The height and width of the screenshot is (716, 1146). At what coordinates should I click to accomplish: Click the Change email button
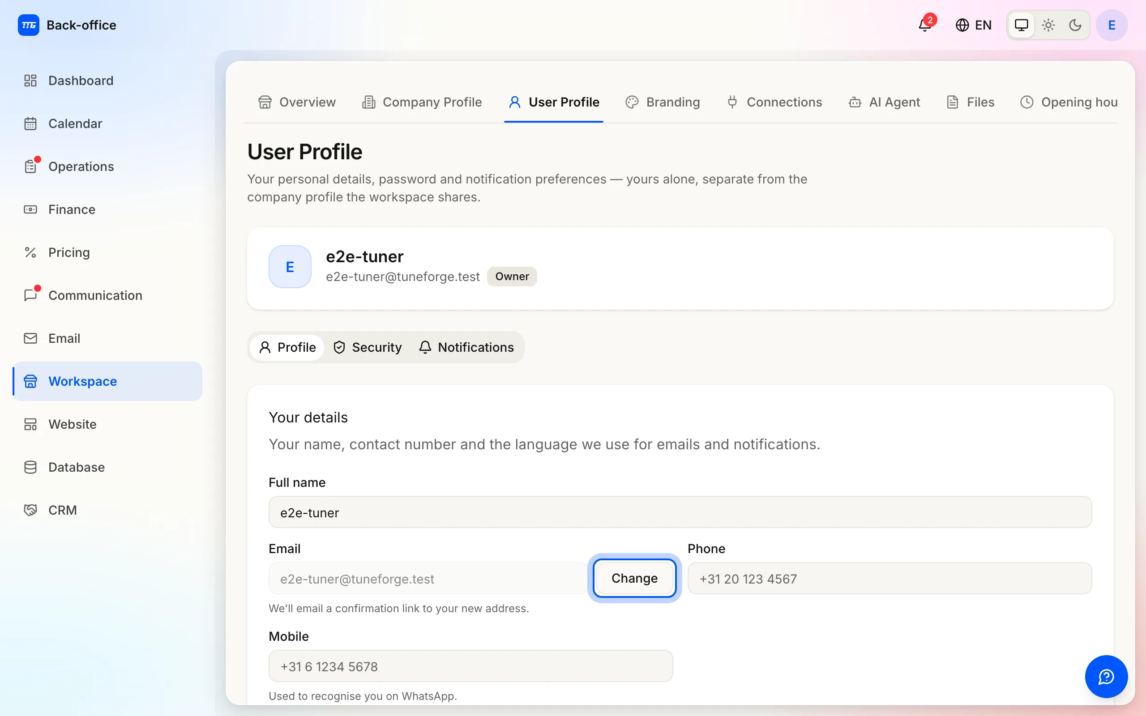tap(634, 578)
